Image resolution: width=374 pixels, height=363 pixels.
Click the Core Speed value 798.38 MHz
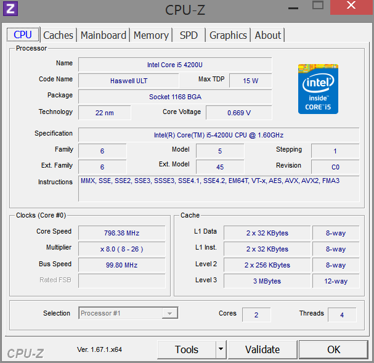tap(121, 233)
